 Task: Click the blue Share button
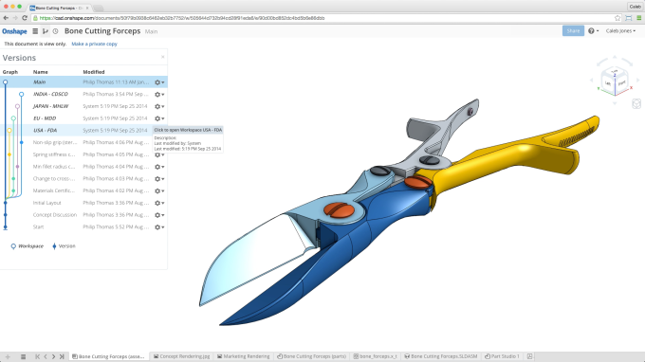tap(573, 31)
